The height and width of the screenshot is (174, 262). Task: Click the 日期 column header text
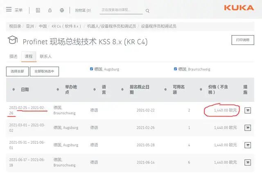25,89
